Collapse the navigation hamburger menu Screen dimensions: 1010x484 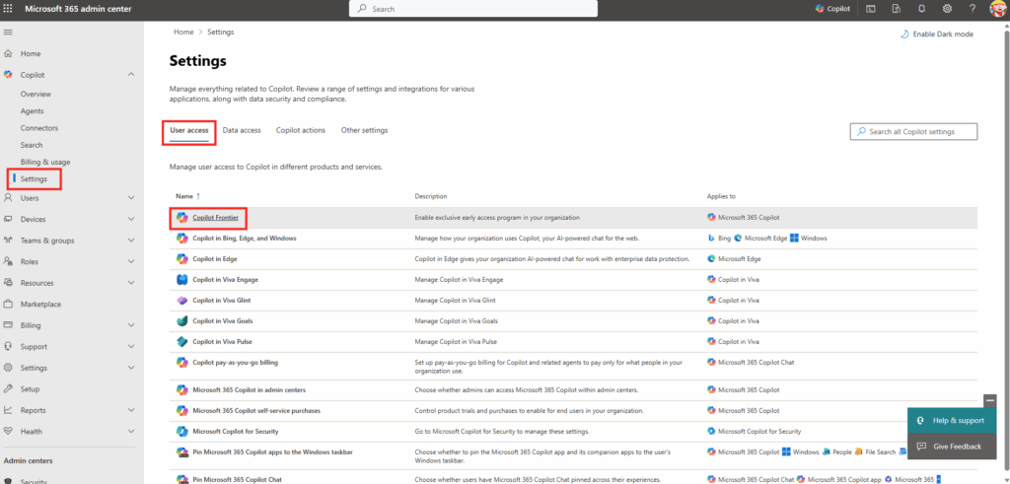coord(9,33)
